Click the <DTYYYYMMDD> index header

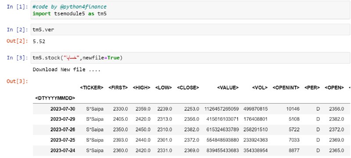pyautogui.click(x=55, y=98)
